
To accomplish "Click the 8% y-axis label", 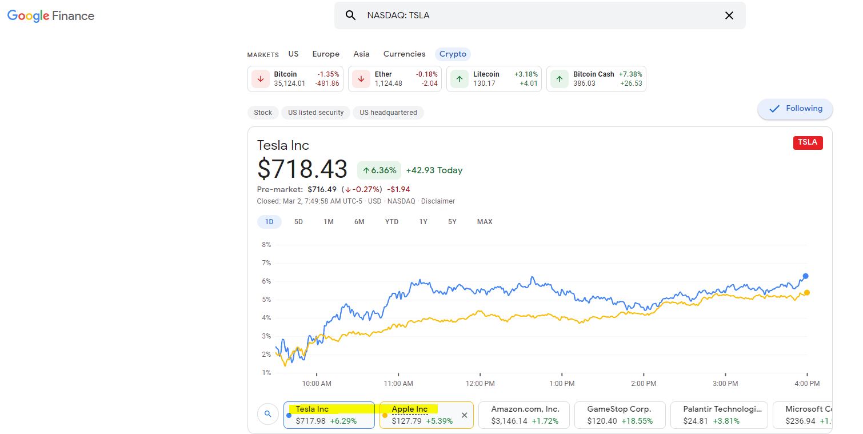I will (266, 245).
